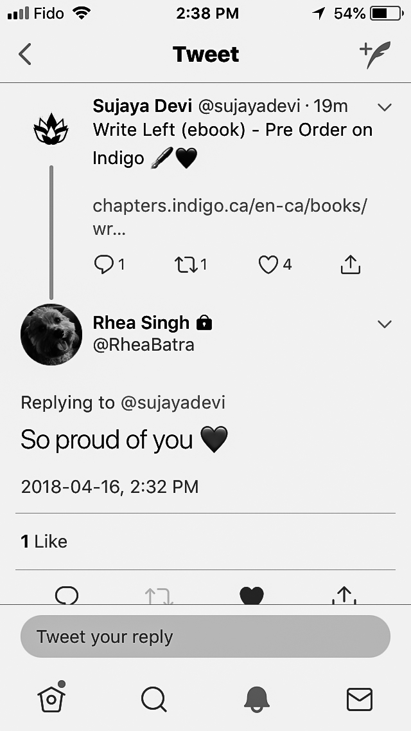This screenshot has height=731, width=411.
Task: Switch to the Search tab
Action: [x=154, y=699]
